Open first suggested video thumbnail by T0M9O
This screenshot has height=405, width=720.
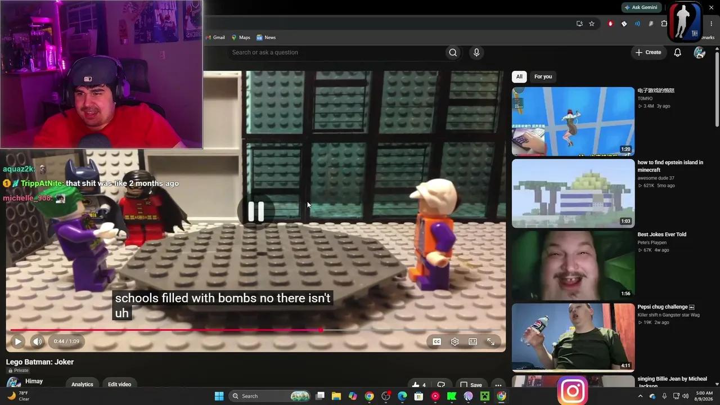click(x=573, y=121)
